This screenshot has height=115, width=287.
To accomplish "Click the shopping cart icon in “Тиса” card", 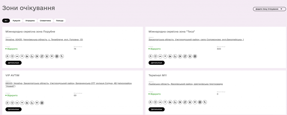I will pyautogui.click(x=190, y=56).
